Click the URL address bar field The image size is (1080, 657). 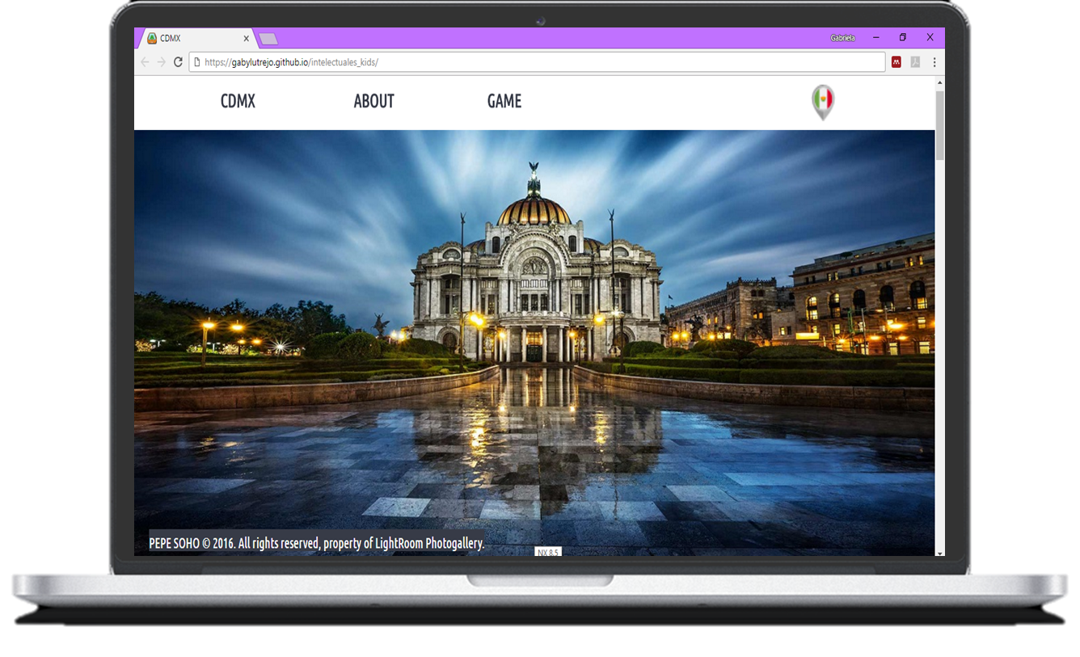click(x=534, y=62)
